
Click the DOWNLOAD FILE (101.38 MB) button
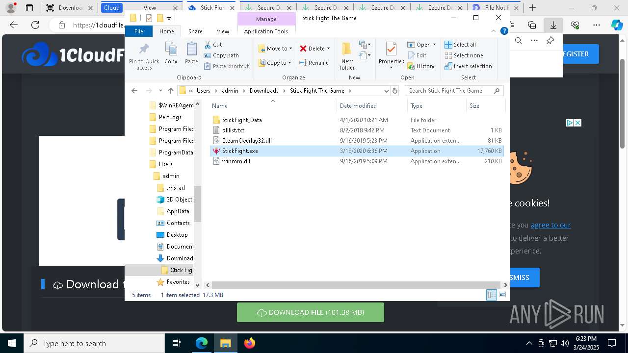[311, 312]
